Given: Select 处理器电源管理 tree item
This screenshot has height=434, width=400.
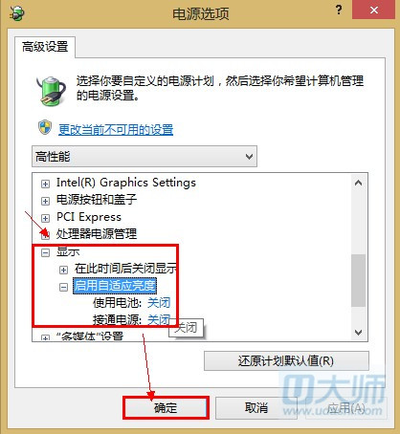Looking at the screenshot, I should pyautogui.click(x=97, y=234).
